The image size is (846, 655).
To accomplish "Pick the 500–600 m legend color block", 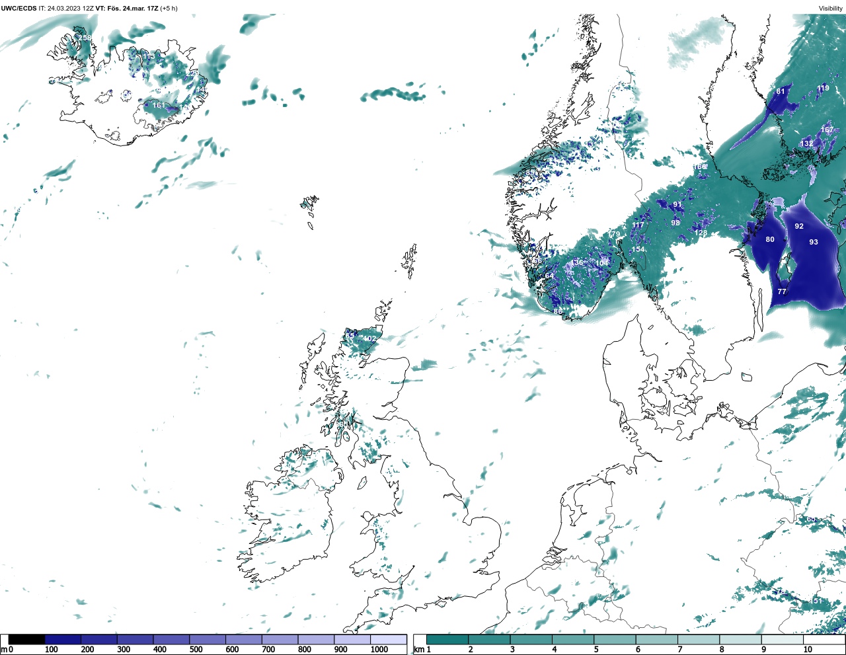I will (208, 639).
